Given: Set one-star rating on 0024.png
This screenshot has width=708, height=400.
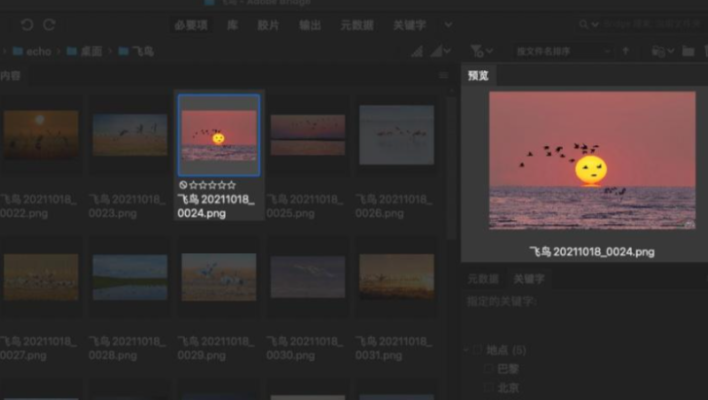Looking at the screenshot, I should 193,185.
